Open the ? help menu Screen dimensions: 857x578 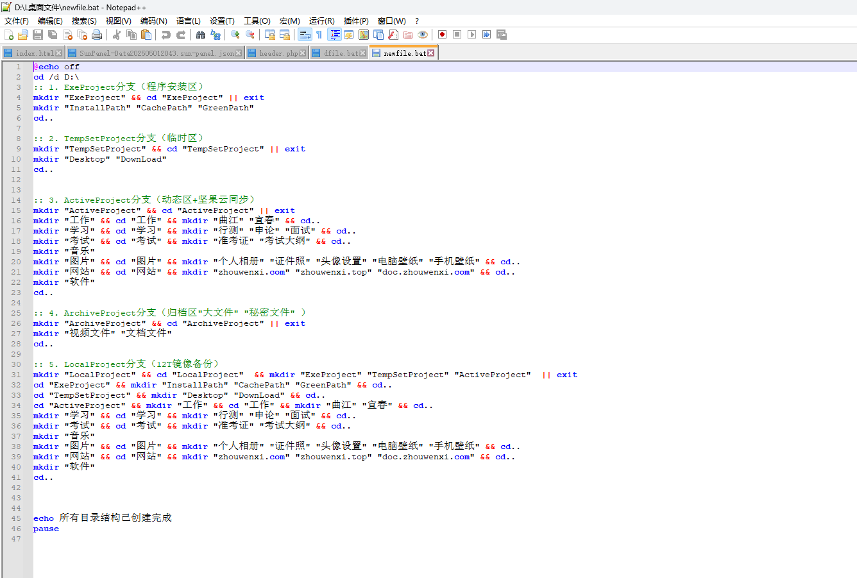tap(417, 21)
